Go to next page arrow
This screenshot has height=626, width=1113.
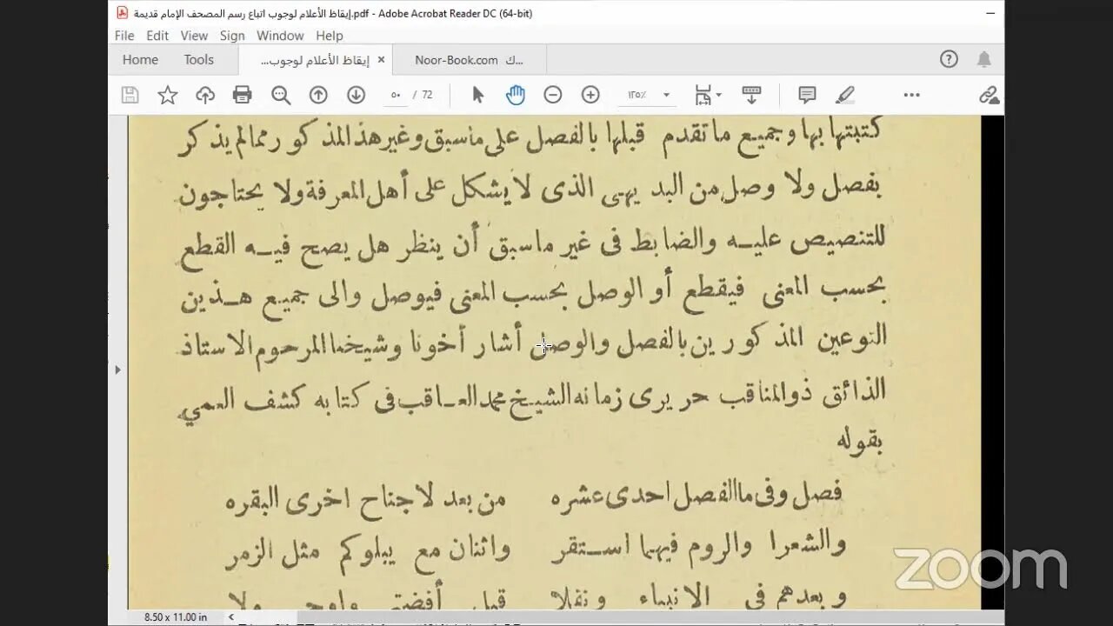point(356,95)
